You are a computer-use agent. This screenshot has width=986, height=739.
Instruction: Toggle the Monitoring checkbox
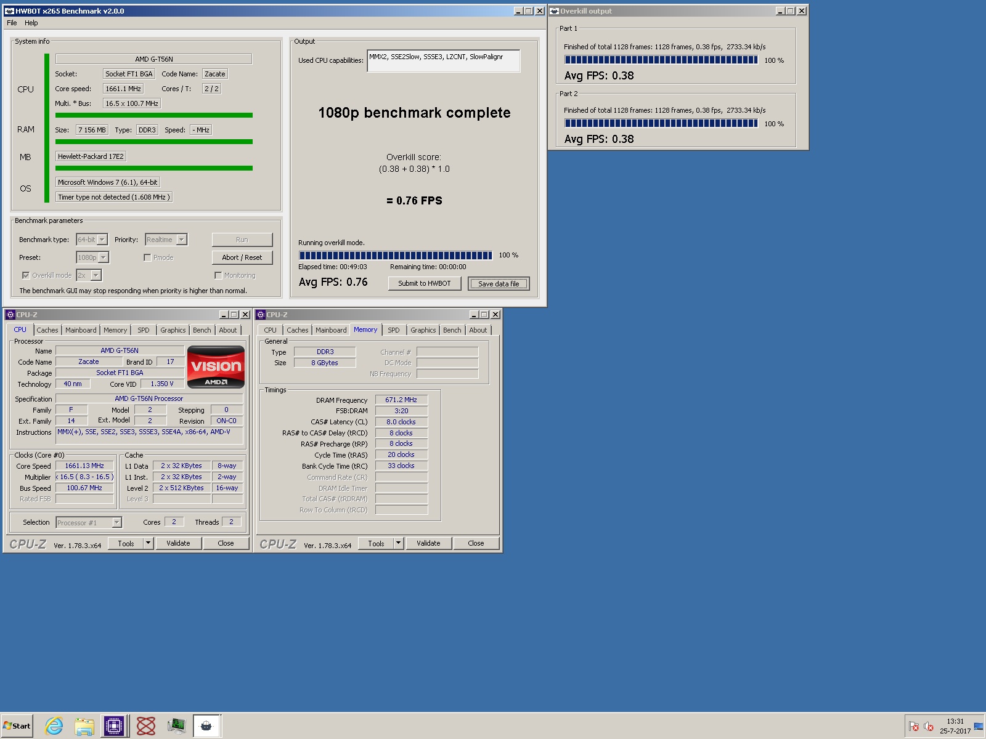(x=218, y=275)
